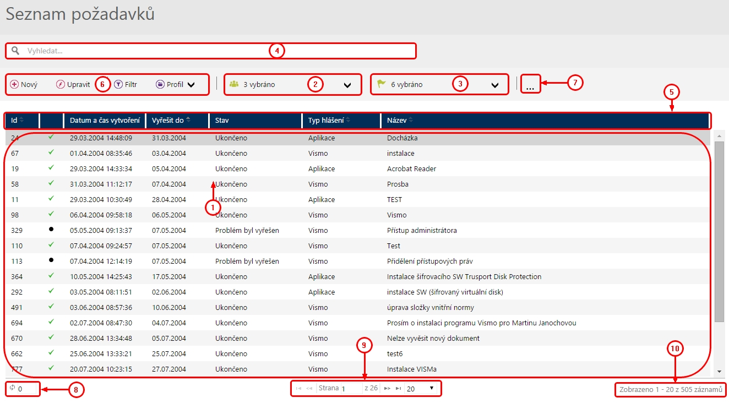
Task: Select 'Nelze vyvěsit nový dokument' row
Action: coord(358,338)
